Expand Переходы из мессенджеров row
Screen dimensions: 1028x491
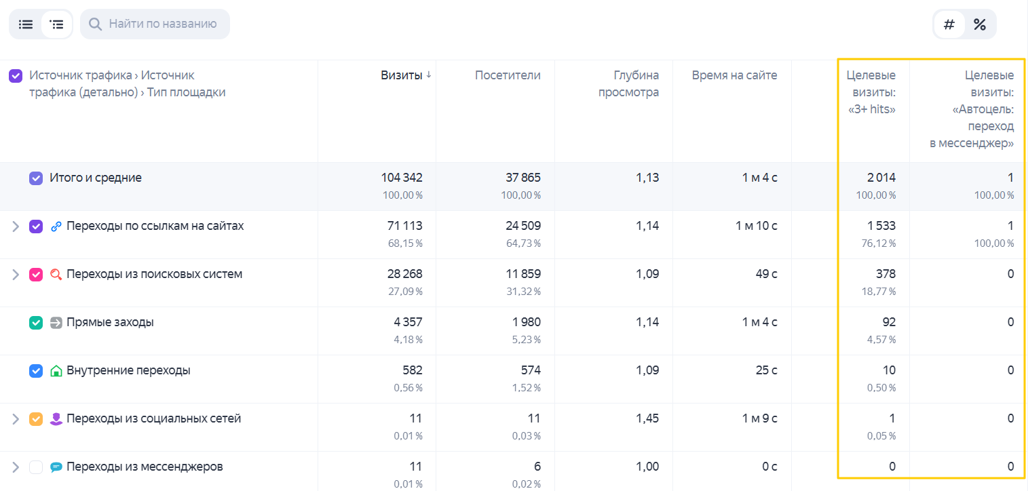pyautogui.click(x=16, y=467)
